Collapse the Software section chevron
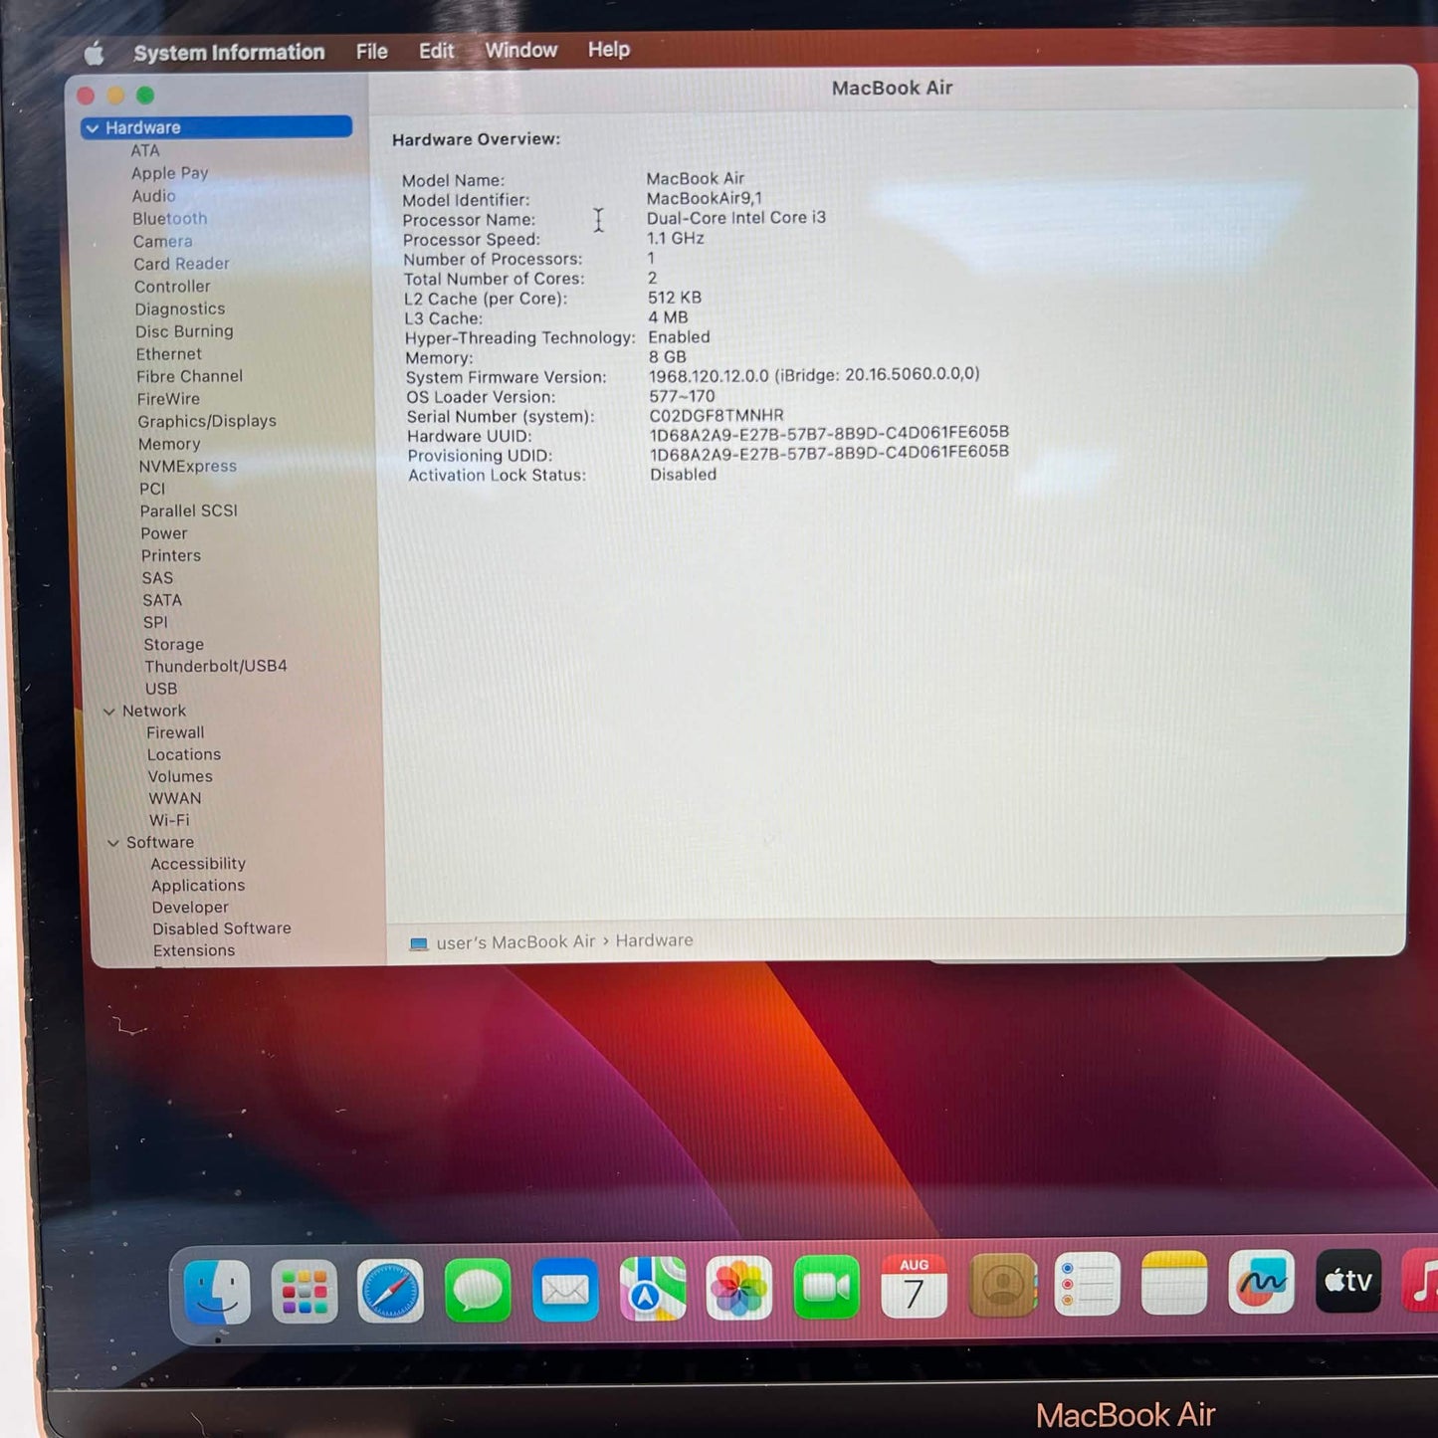The width and height of the screenshot is (1438, 1438). [x=113, y=843]
